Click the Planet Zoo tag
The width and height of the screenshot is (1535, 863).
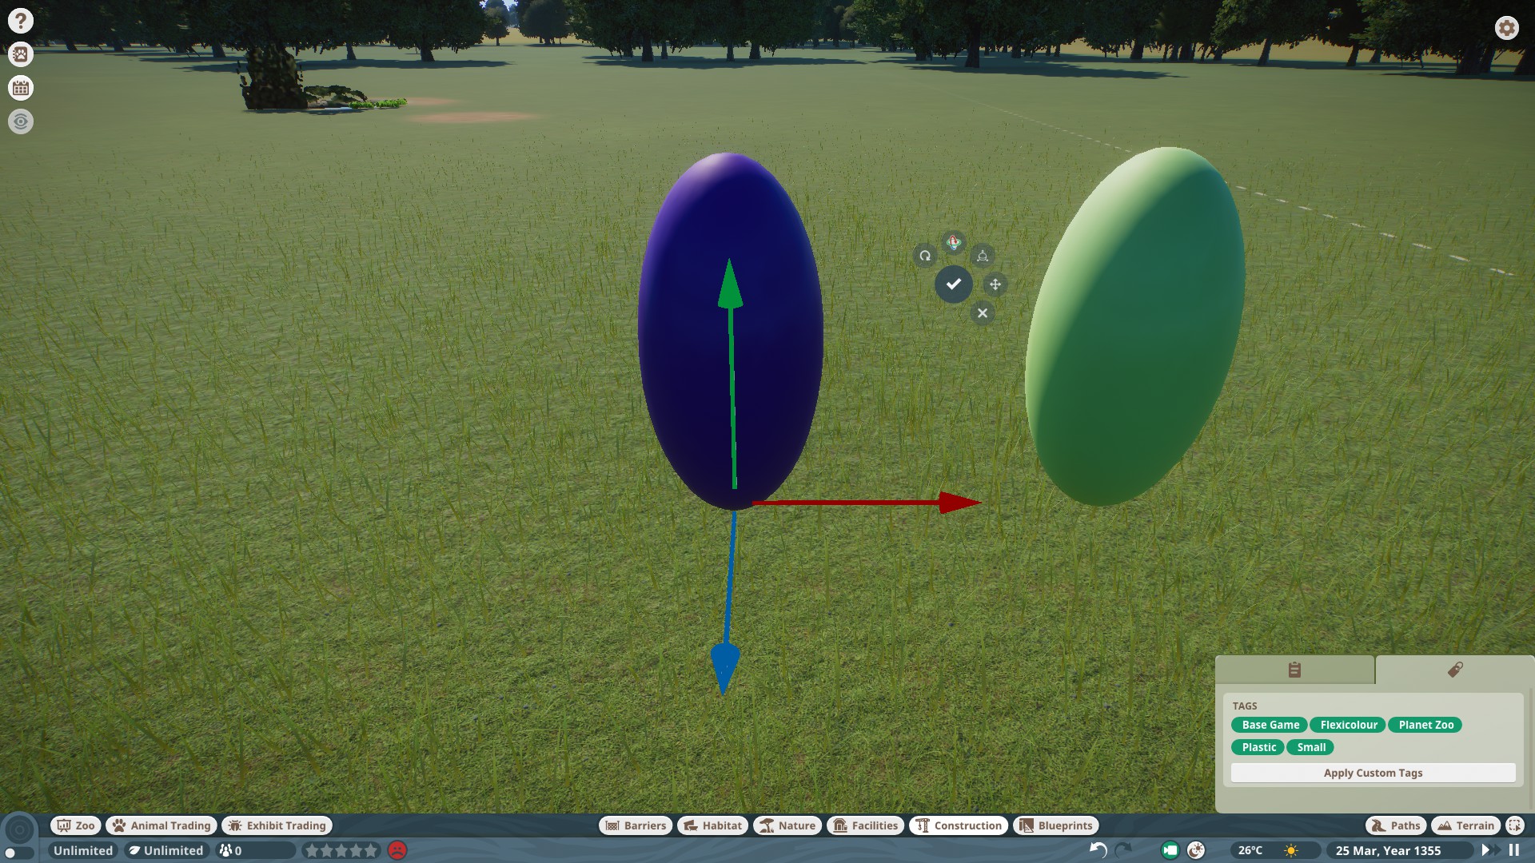[x=1425, y=725]
